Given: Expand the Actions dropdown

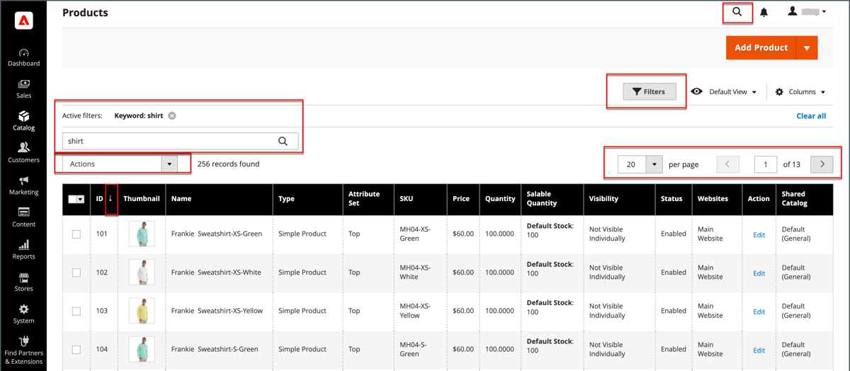Looking at the screenshot, I should pyautogui.click(x=120, y=164).
